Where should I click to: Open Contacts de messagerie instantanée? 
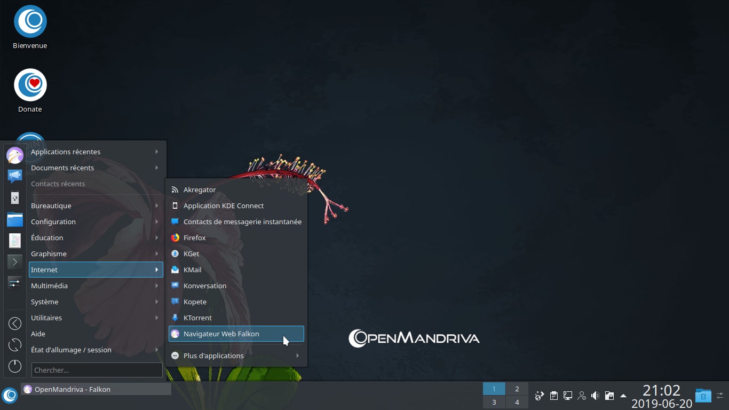236,222
